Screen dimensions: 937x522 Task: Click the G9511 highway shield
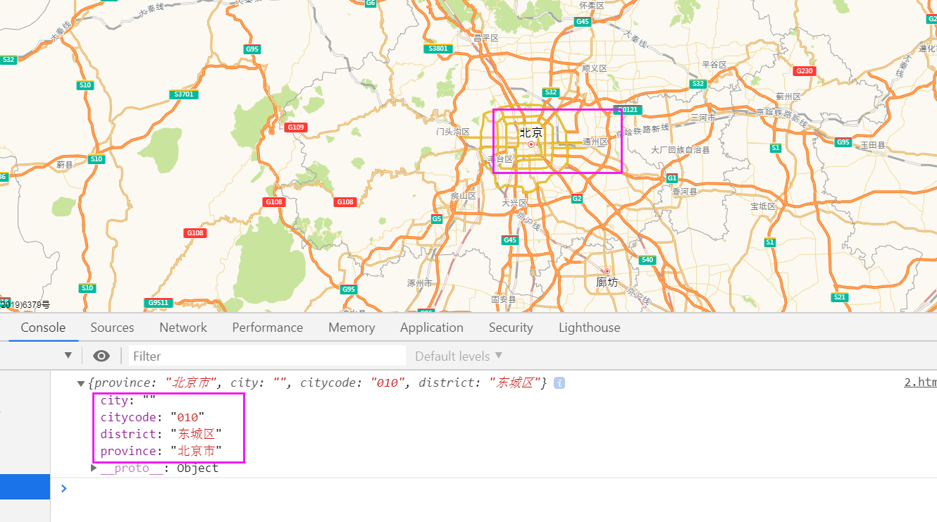(159, 303)
